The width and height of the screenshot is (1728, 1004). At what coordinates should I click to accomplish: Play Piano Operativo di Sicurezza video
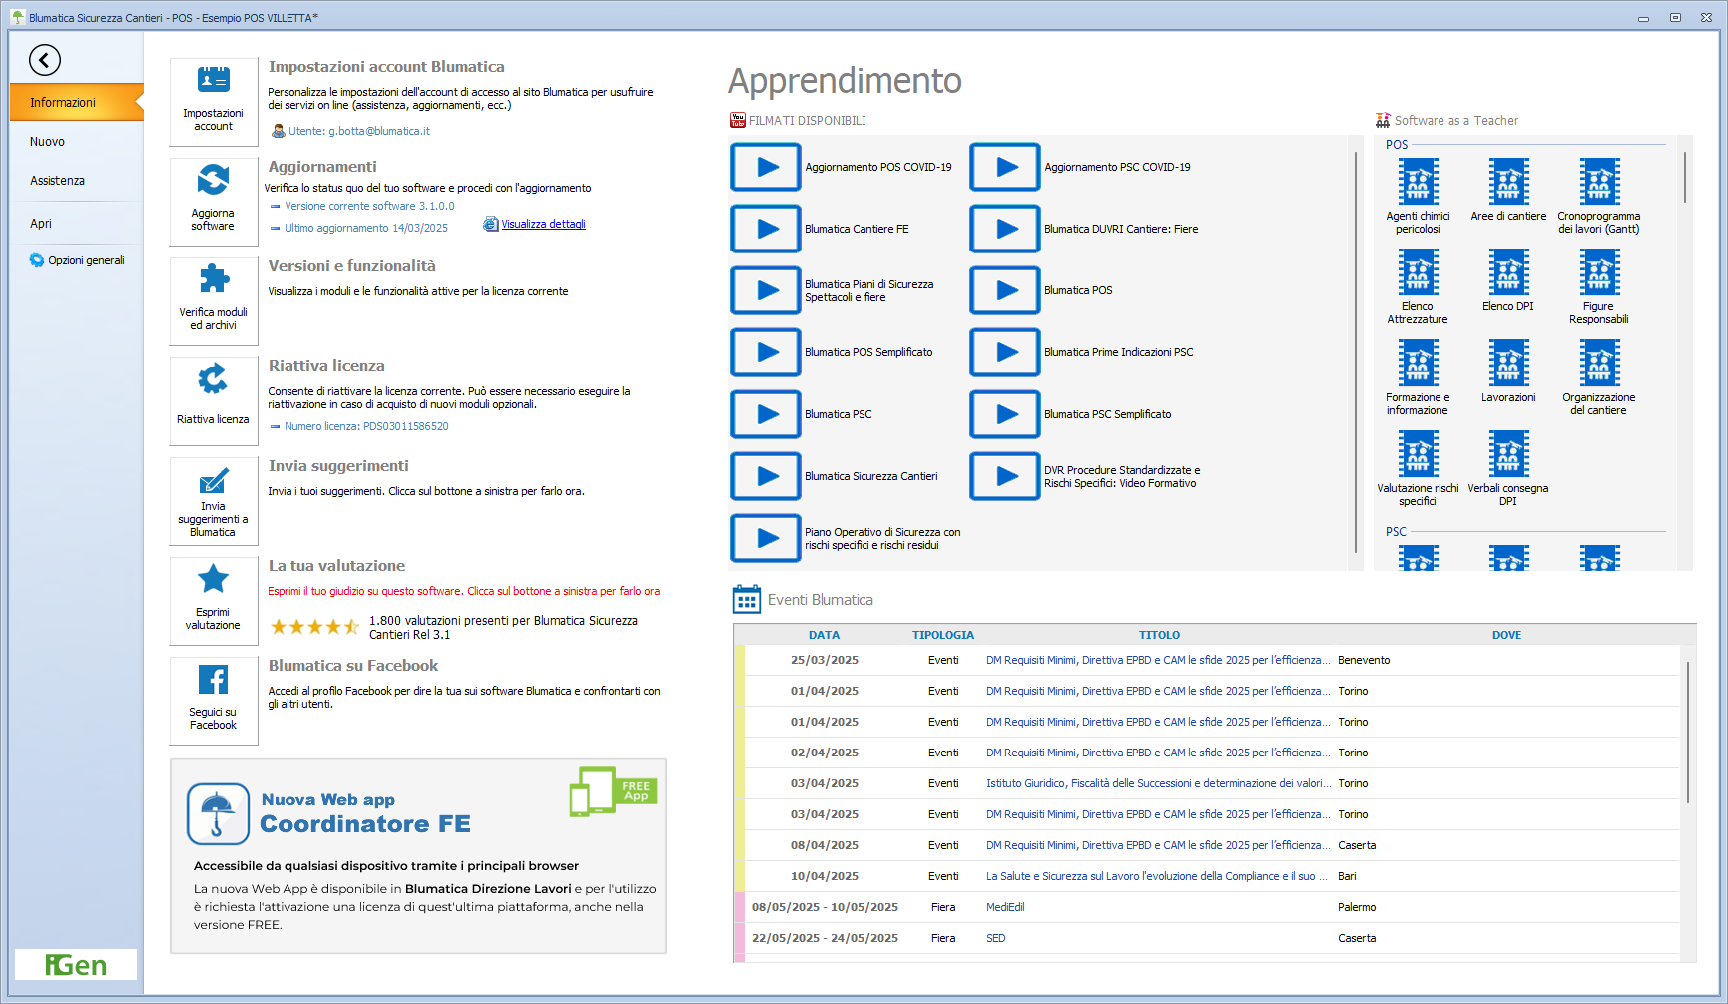766,538
